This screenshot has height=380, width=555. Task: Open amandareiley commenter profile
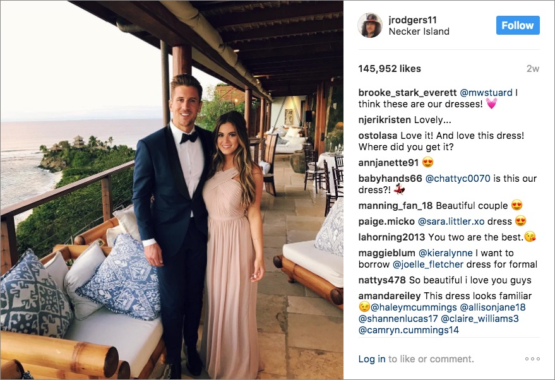(390, 296)
